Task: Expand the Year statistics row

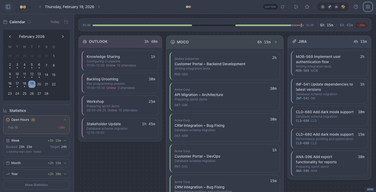Action: tap(65, 174)
